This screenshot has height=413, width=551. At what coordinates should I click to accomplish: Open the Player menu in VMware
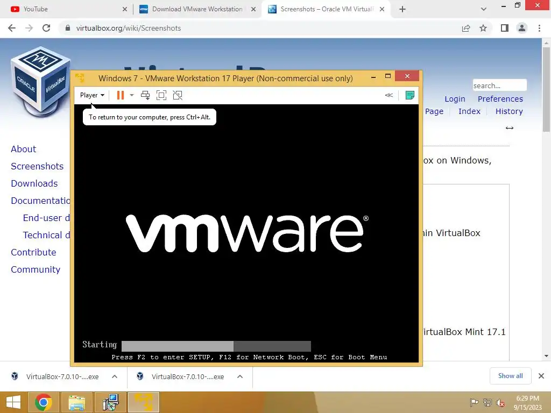[x=92, y=95]
